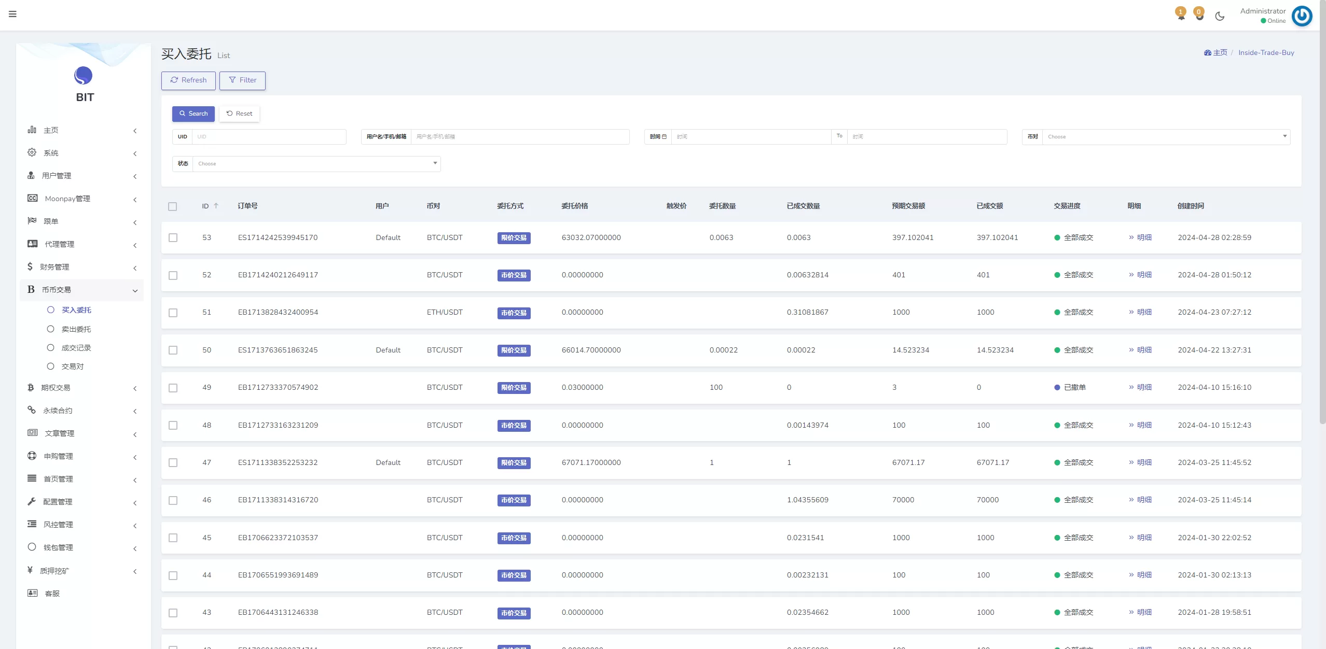Open 成交记录 submenu item

(x=76, y=348)
